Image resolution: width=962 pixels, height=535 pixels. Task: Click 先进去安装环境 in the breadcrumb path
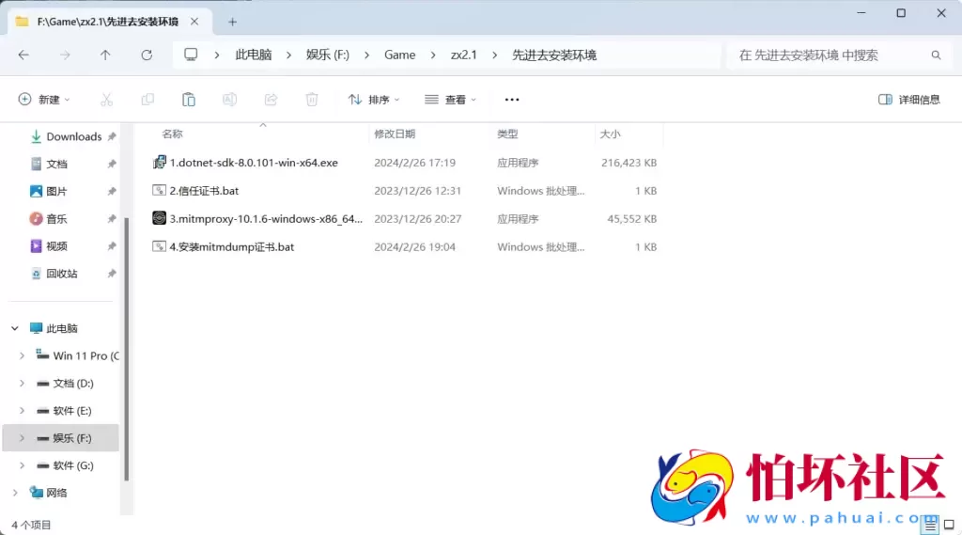coord(554,55)
